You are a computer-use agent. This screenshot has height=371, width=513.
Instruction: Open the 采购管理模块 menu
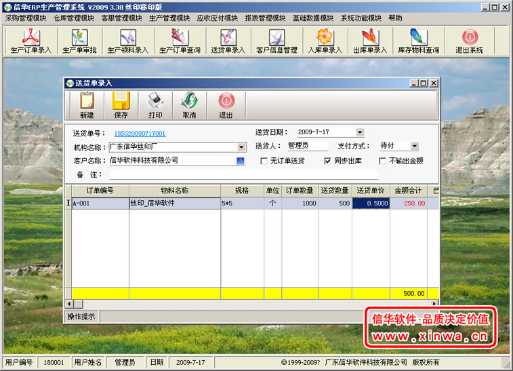coord(26,18)
